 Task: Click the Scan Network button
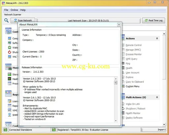[x=23, y=21]
